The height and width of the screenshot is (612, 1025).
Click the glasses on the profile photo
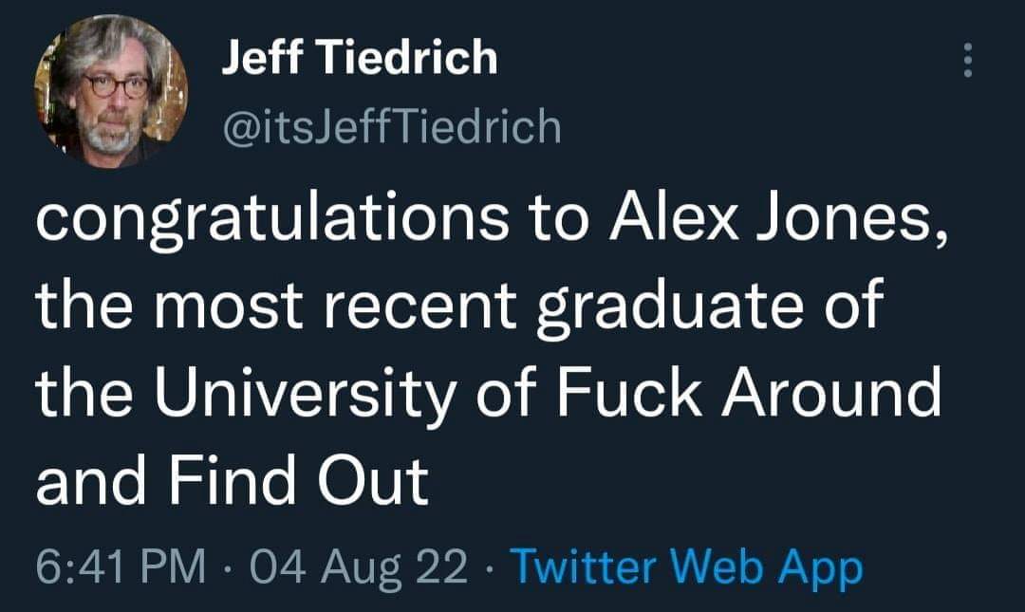tap(116, 85)
